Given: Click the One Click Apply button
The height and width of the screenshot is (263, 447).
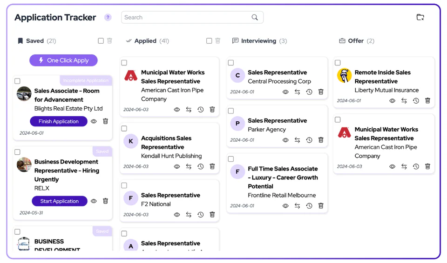Looking at the screenshot, I should point(63,60).
